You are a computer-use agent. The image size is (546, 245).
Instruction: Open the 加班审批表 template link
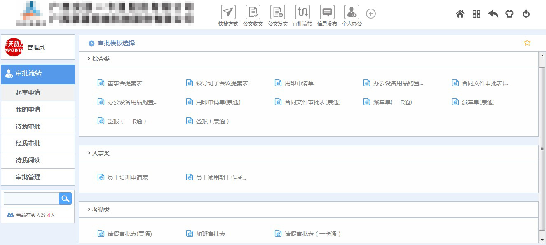[x=210, y=234]
